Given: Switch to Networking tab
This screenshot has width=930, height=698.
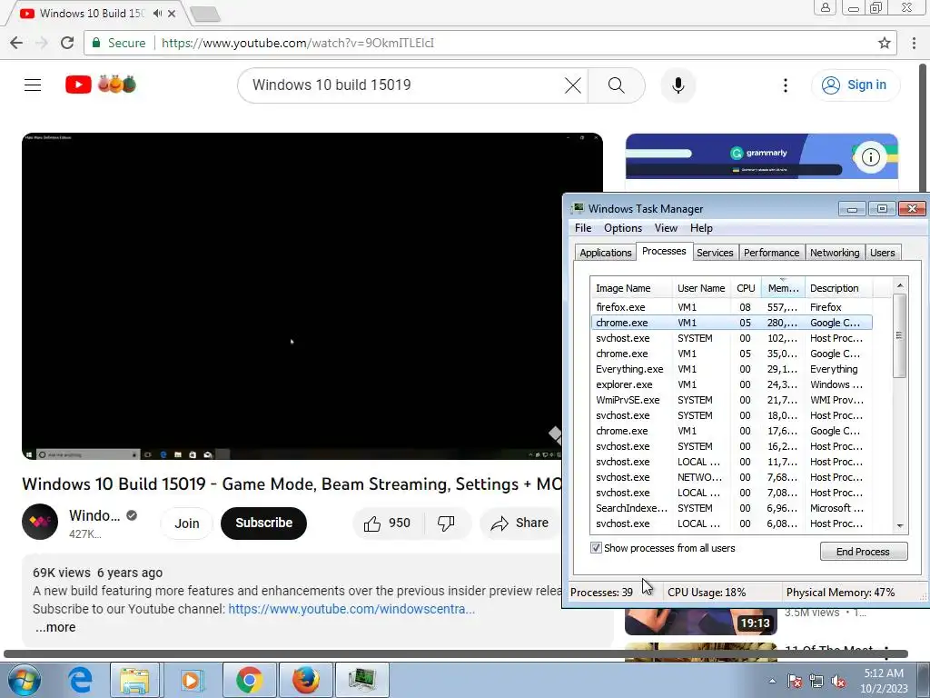Looking at the screenshot, I should pos(835,253).
